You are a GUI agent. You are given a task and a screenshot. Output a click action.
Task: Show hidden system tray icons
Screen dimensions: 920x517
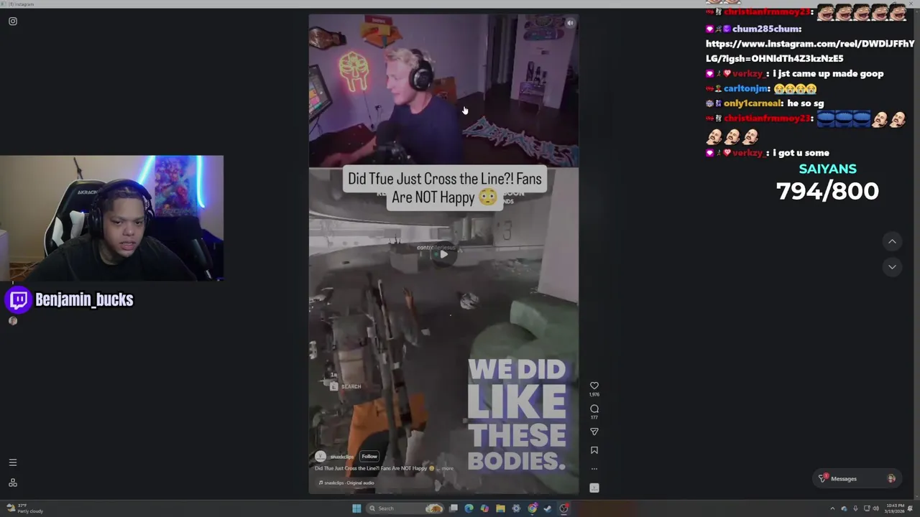[x=832, y=508]
